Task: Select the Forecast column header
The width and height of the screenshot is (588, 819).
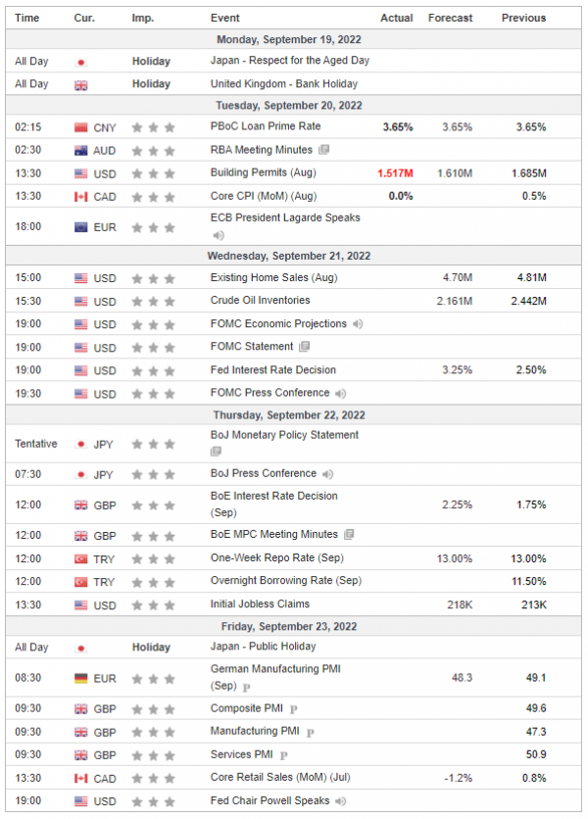Action: tap(450, 18)
